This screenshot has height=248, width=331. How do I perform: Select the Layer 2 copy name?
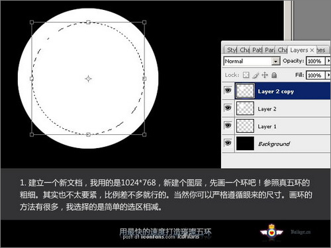point(276,91)
